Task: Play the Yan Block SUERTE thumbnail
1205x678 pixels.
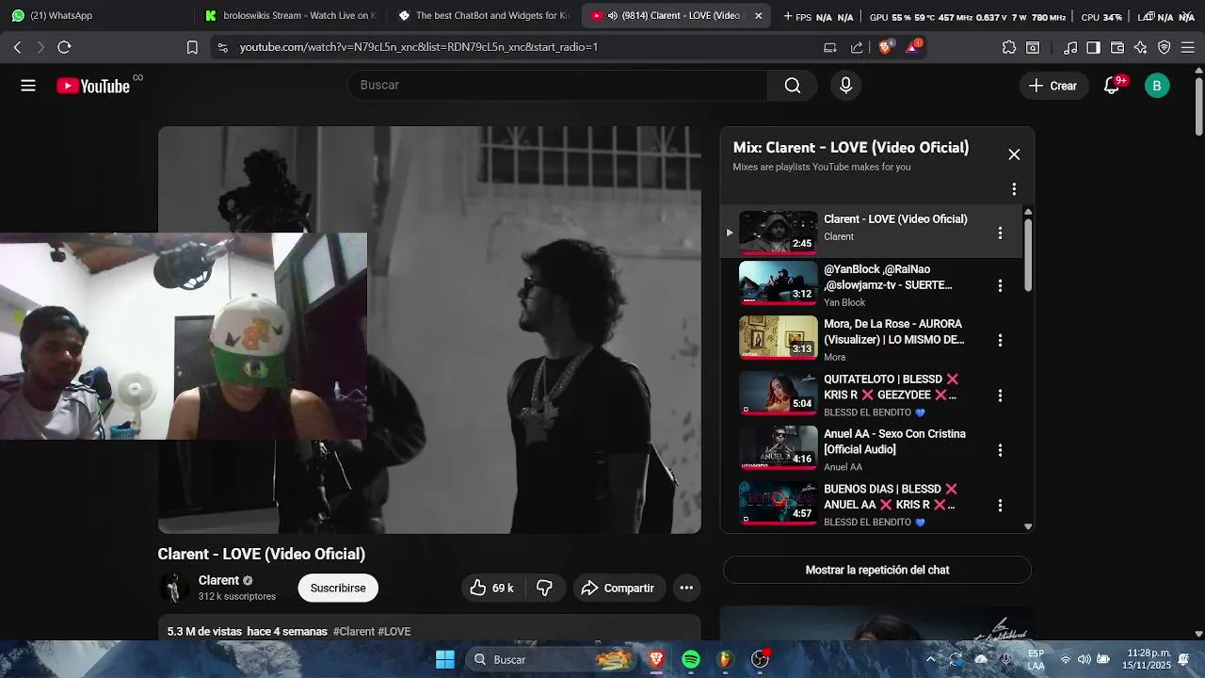Action: 778,282
